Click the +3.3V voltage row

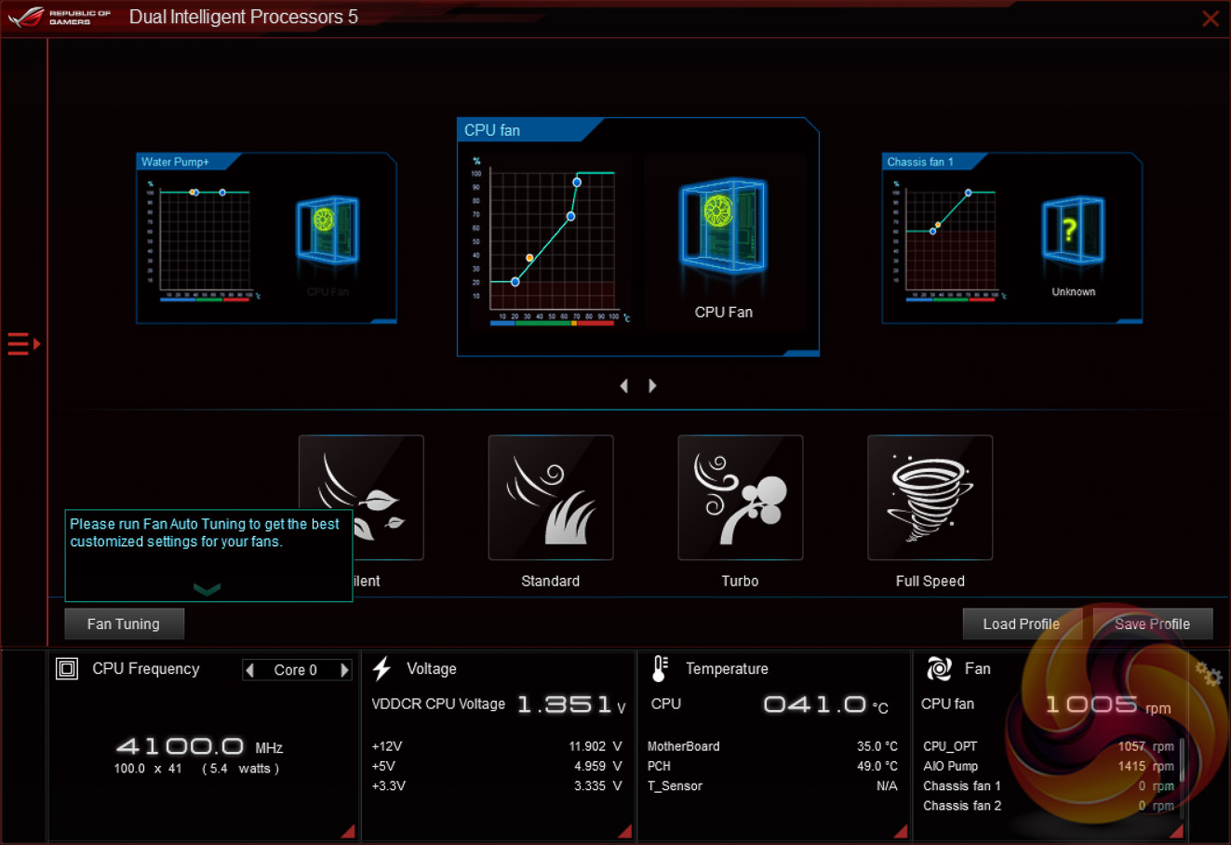click(497, 785)
